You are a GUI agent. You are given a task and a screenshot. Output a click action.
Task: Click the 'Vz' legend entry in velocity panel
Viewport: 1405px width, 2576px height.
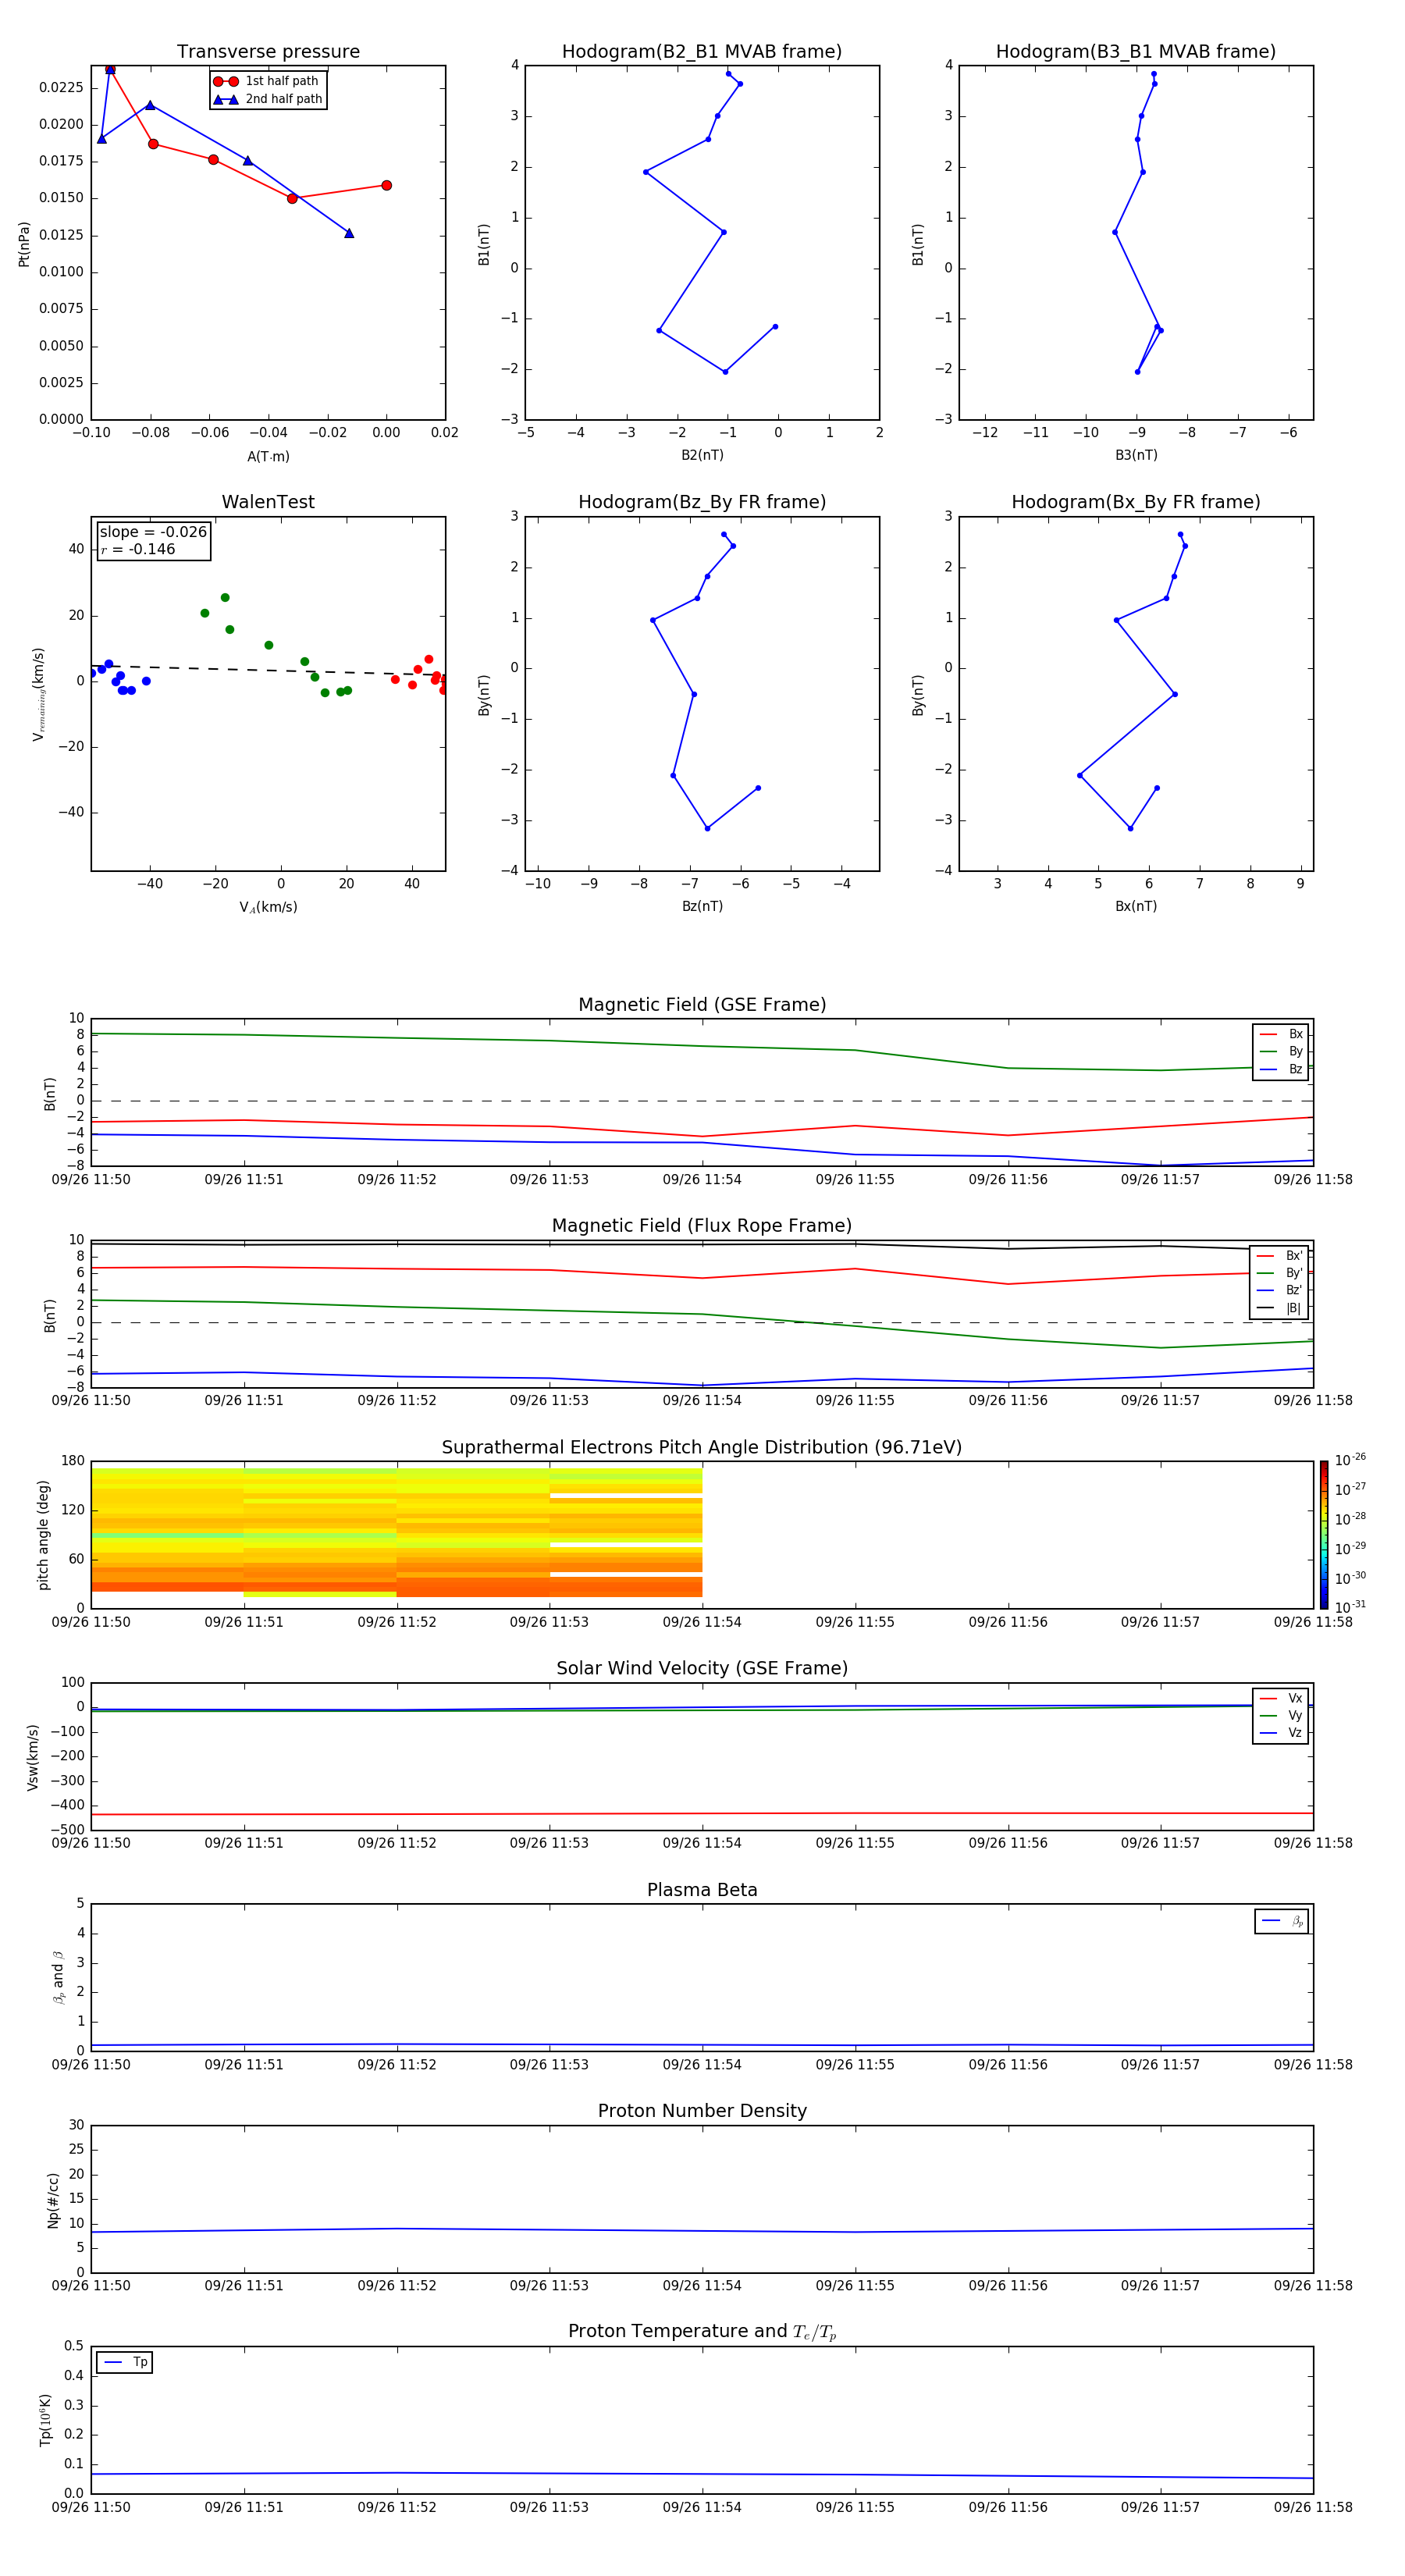point(1281,1733)
